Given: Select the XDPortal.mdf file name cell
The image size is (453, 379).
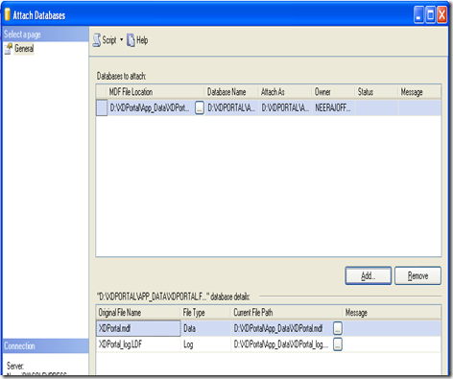Looking at the screenshot, I should pos(138,328).
